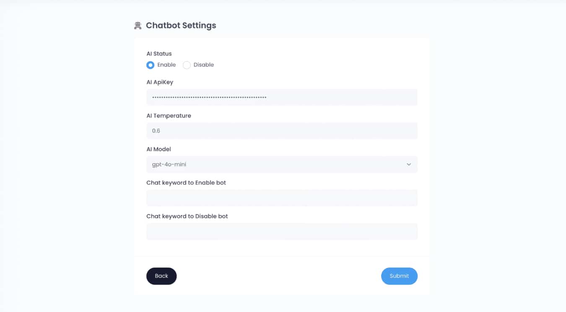This screenshot has height=312, width=566.
Task: Click the AI ApiKey label
Action: pyautogui.click(x=160, y=82)
